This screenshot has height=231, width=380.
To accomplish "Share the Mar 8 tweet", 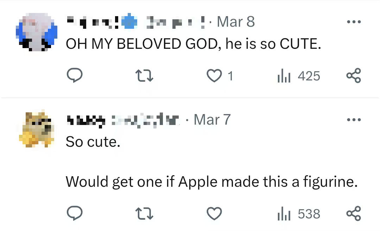I will tap(354, 75).
